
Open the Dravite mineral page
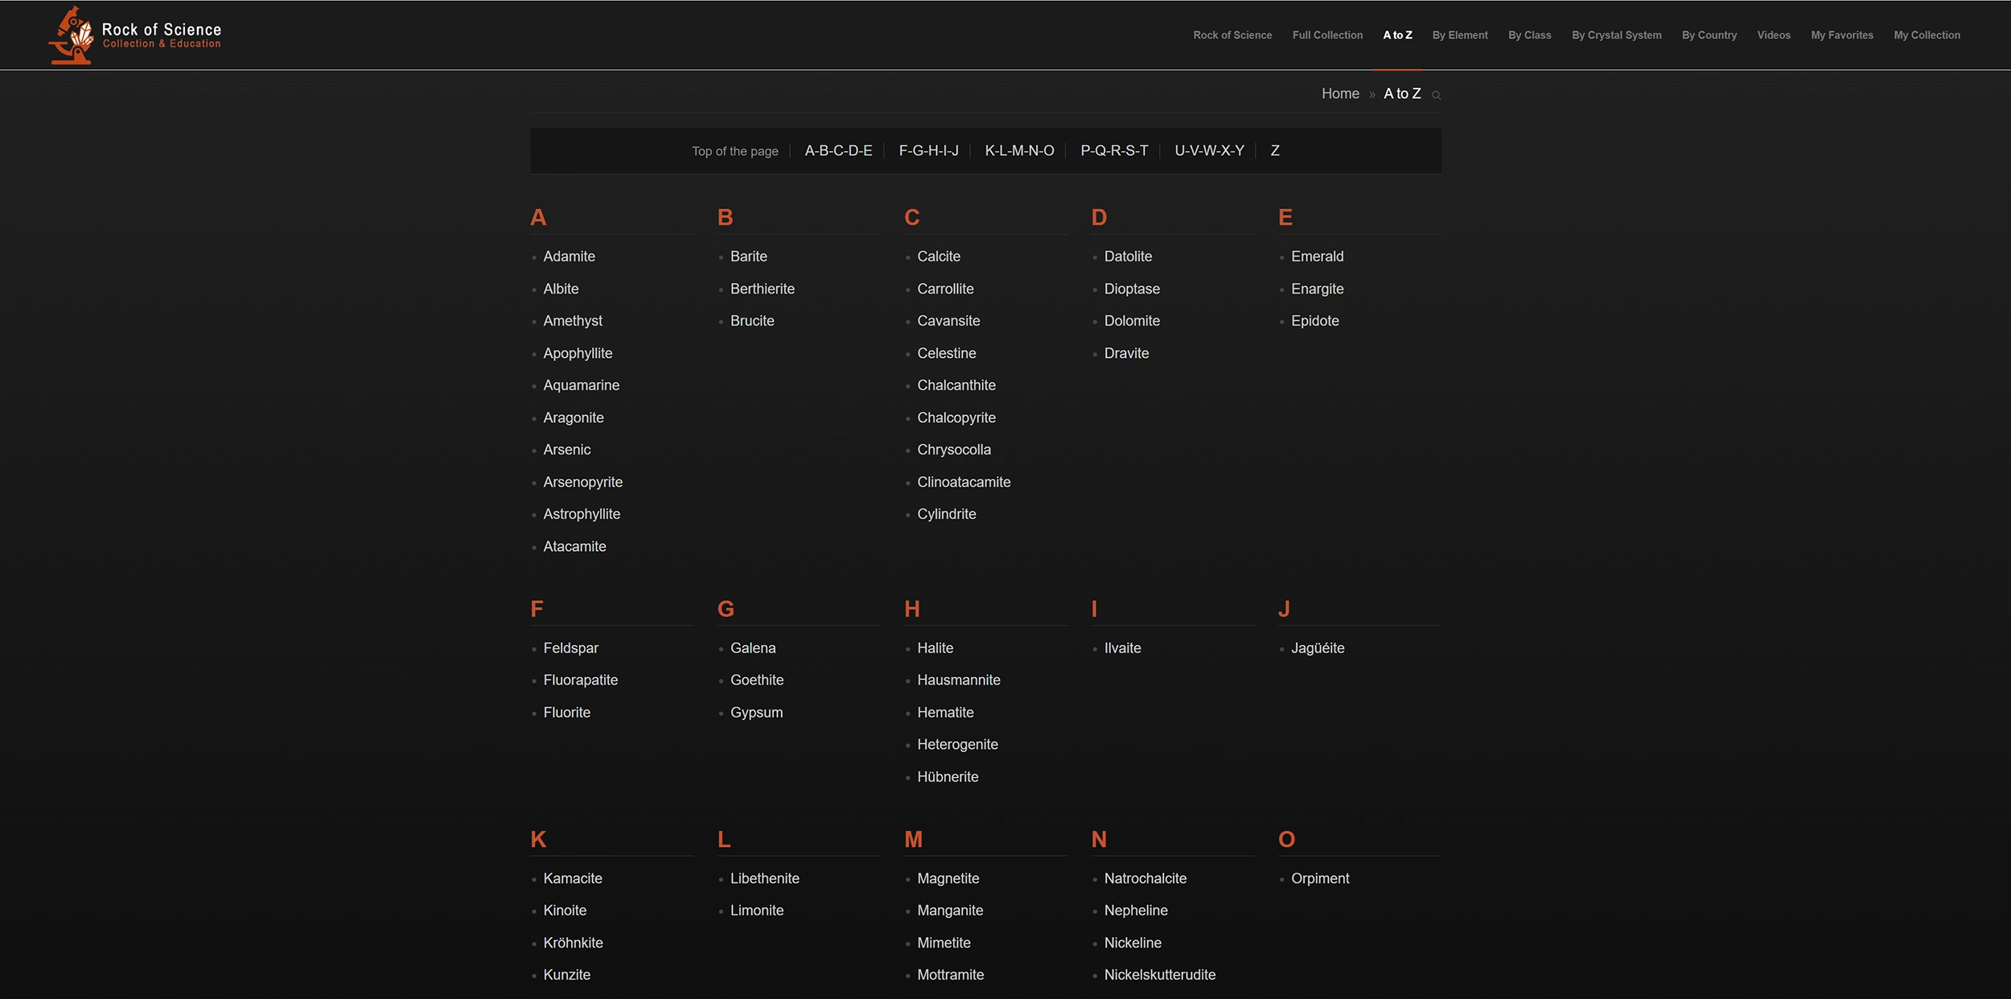[x=1126, y=353]
